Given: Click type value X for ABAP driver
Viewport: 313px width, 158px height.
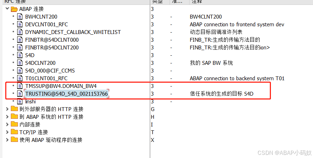Looking at the screenshot, I should 153,140.
